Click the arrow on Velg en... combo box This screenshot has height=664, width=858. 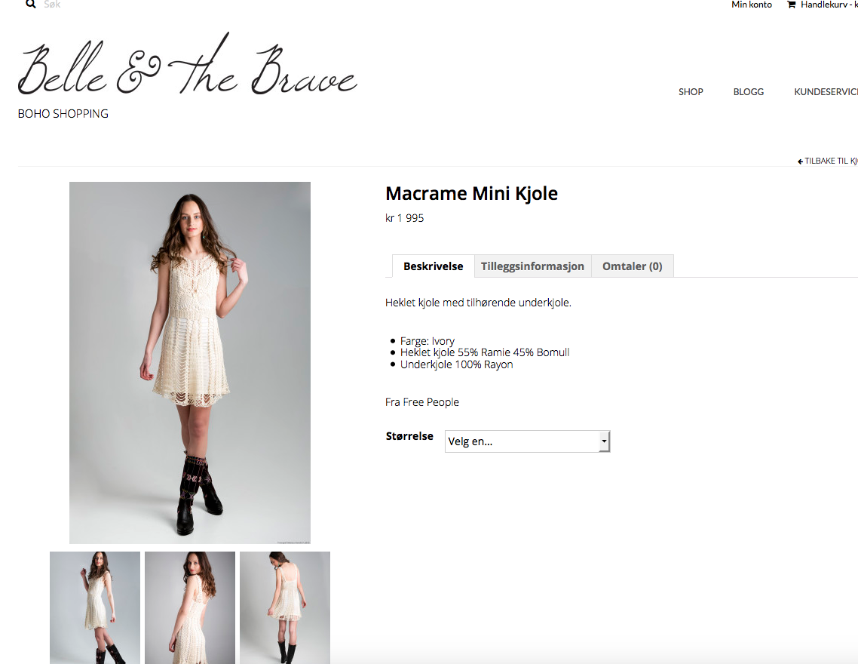[604, 441]
